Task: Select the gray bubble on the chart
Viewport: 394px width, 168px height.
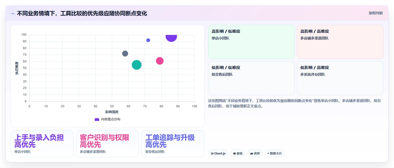Action: 125,54
